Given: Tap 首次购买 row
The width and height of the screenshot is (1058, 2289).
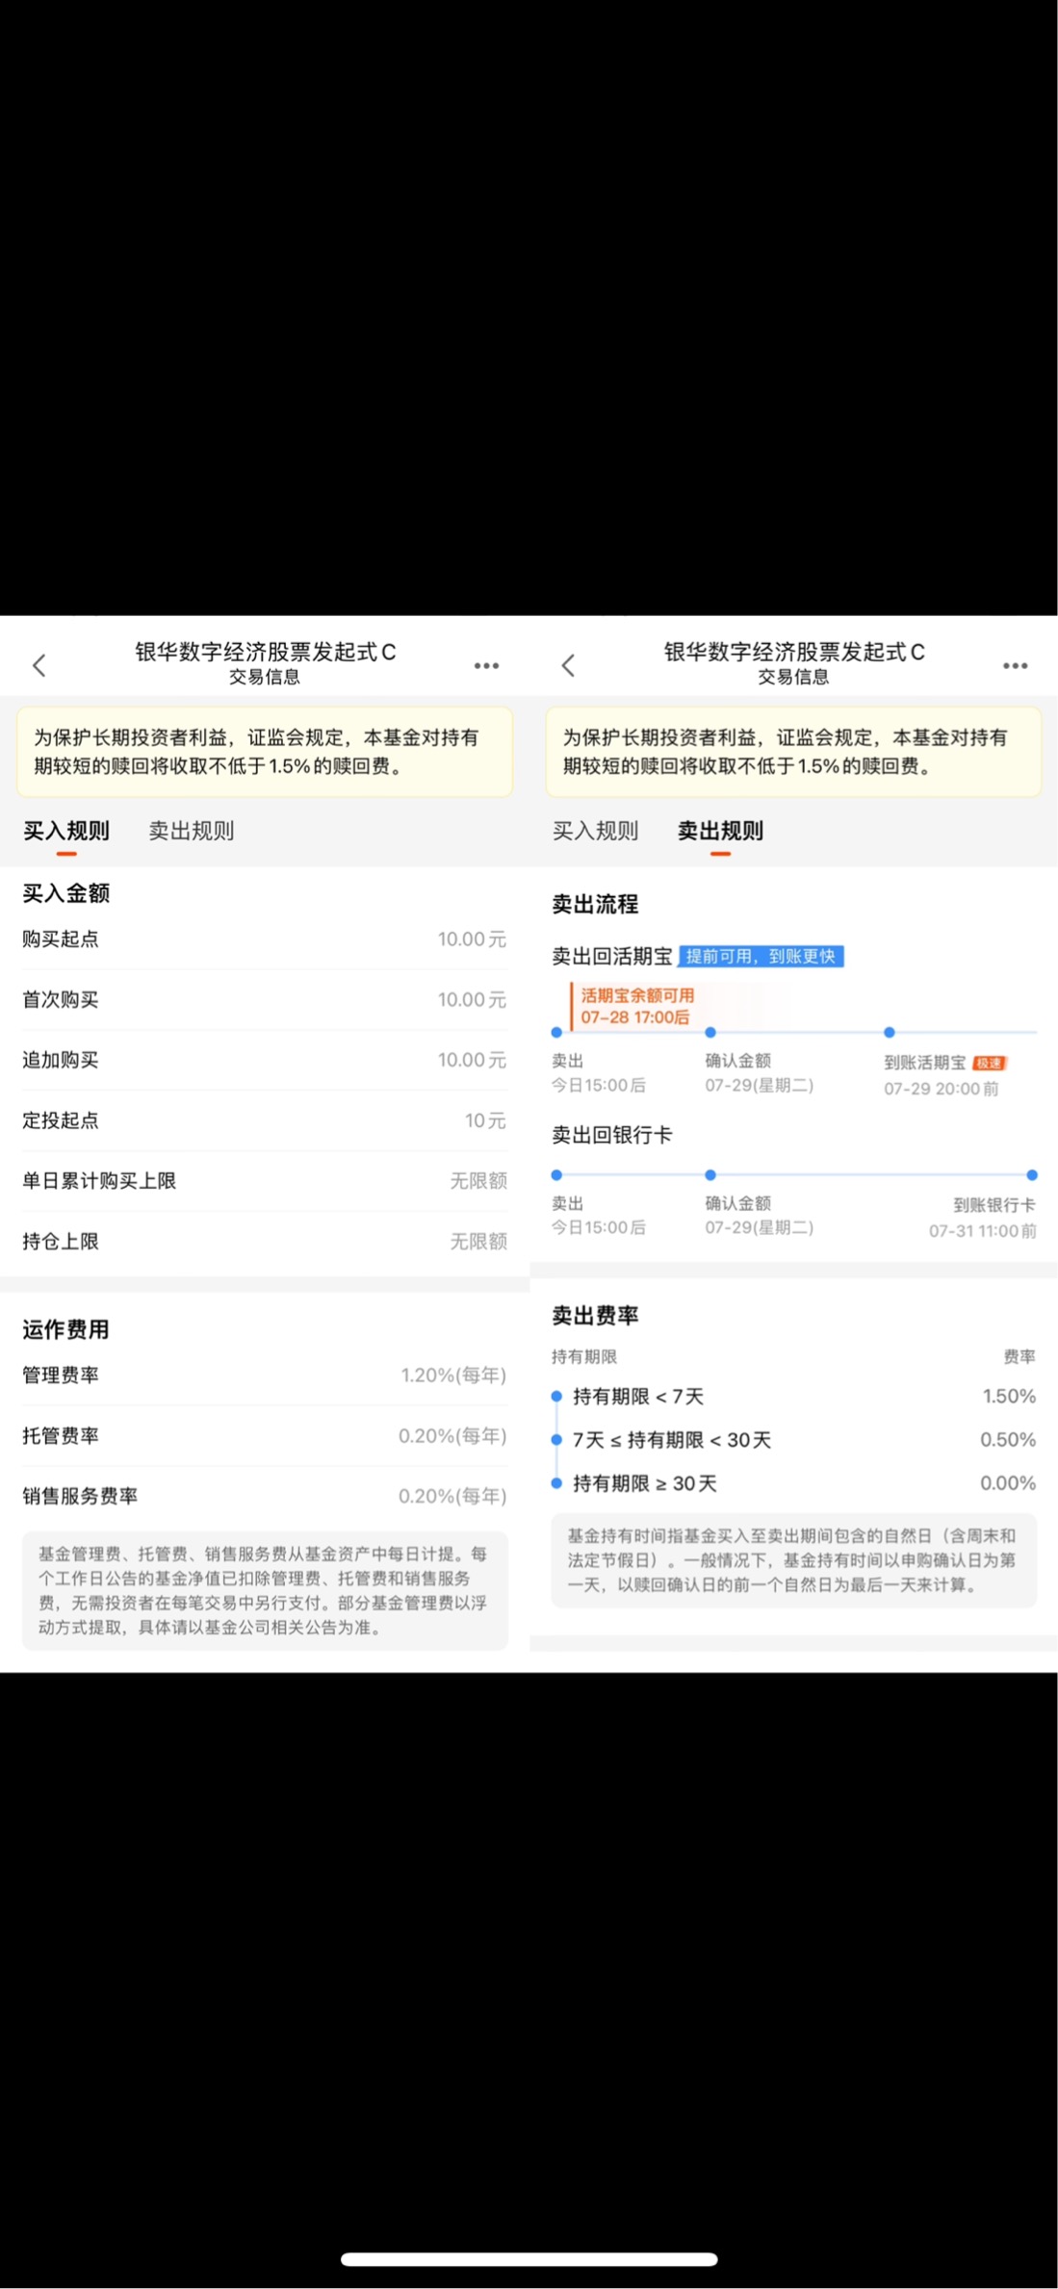Looking at the screenshot, I should (x=265, y=1000).
